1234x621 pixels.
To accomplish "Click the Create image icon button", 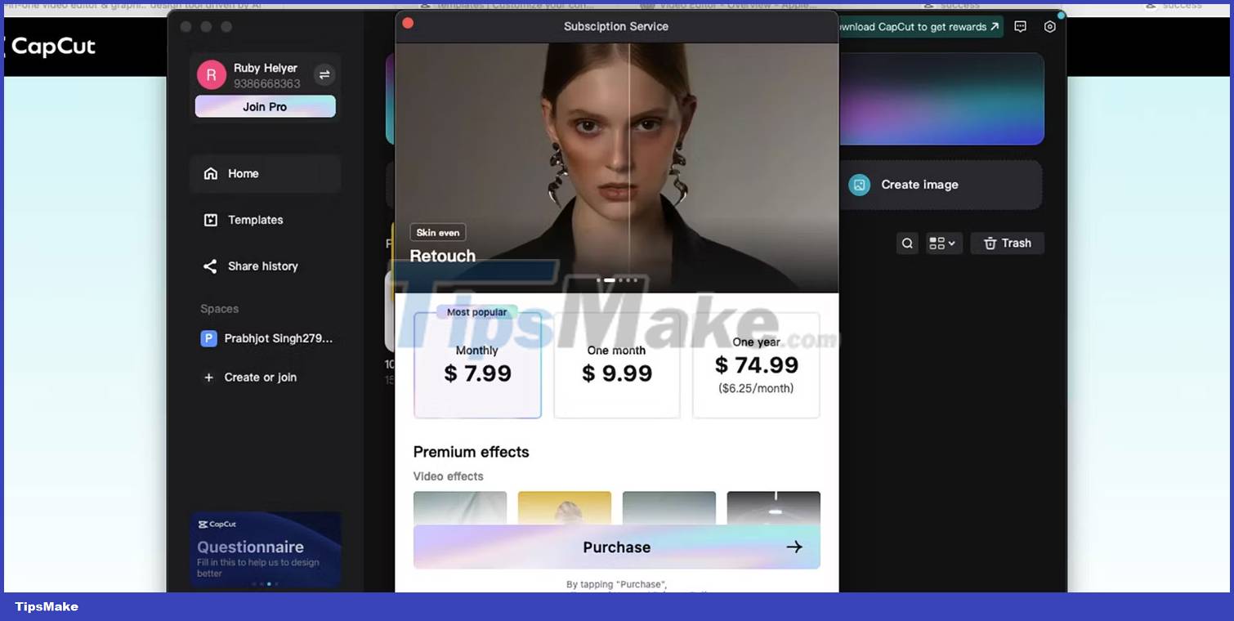I will click(x=859, y=185).
